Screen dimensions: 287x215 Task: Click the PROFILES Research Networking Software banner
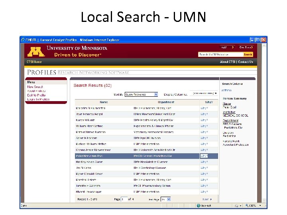[78, 72]
